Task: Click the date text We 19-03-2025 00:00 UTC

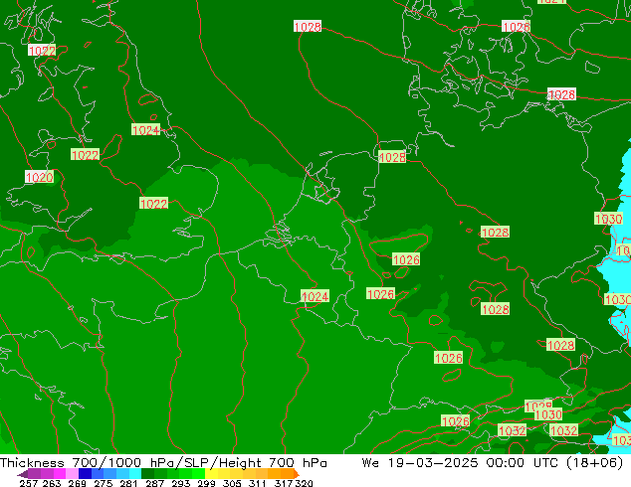Action: pos(460,462)
